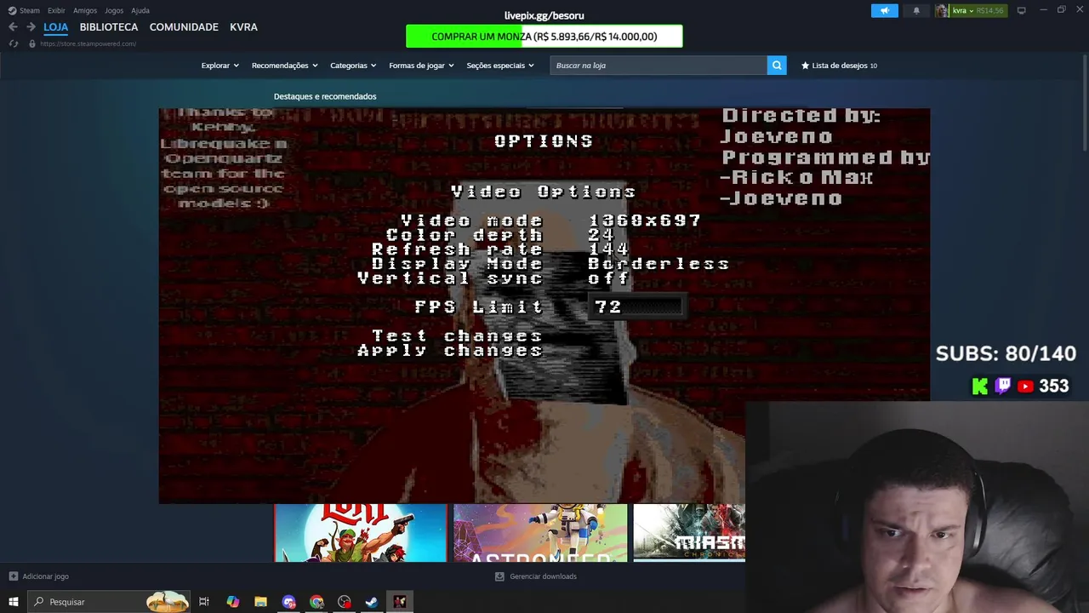Click Destaques e recomendados heading
This screenshot has width=1089, height=613.
[x=325, y=96]
